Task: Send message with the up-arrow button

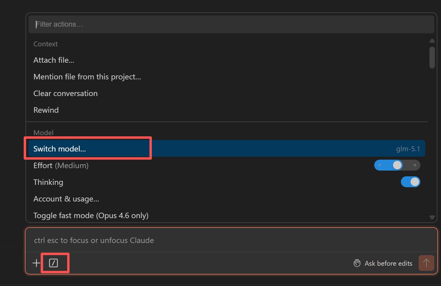Action: [x=426, y=263]
